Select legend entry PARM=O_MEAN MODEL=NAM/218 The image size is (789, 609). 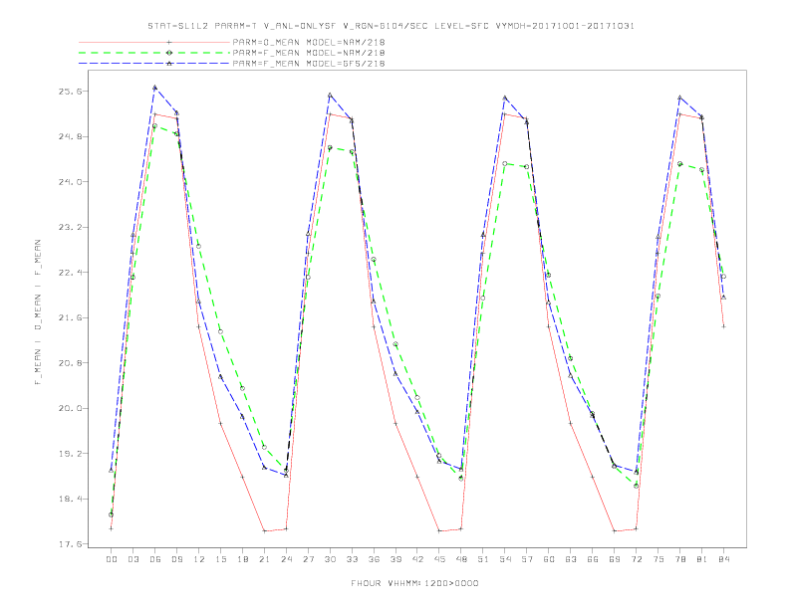309,42
